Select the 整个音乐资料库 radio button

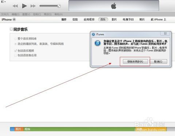[15, 39]
